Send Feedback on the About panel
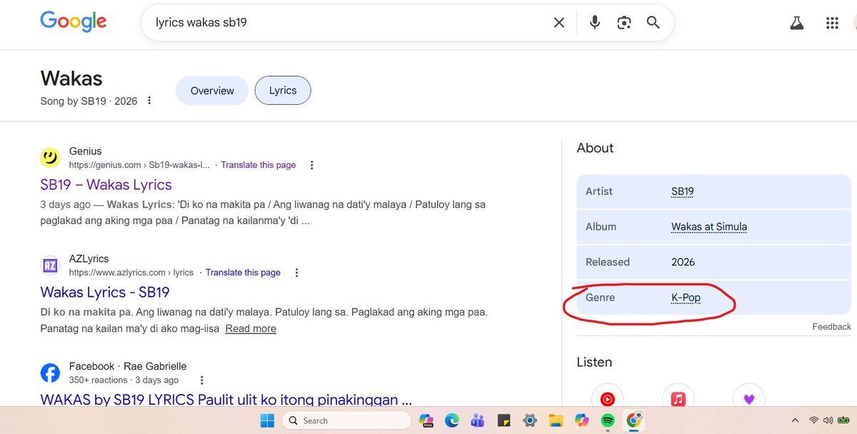 coord(831,327)
